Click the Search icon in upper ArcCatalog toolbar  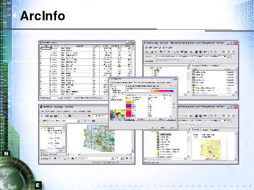[x=191, y=52]
